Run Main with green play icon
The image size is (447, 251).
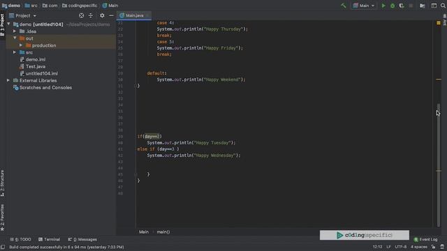pyautogui.click(x=383, y=6)
